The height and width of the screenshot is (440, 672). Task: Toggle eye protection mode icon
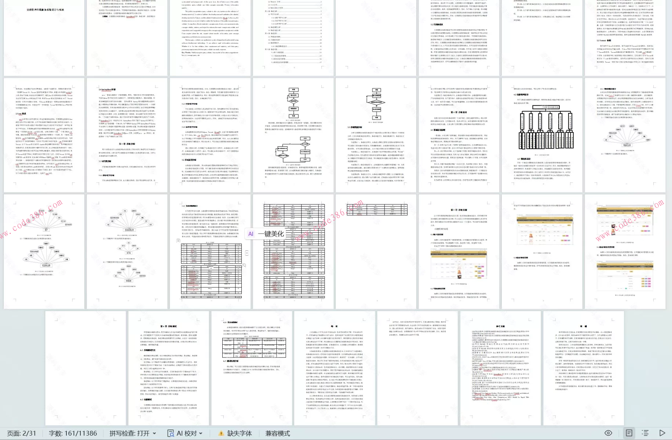608,433
